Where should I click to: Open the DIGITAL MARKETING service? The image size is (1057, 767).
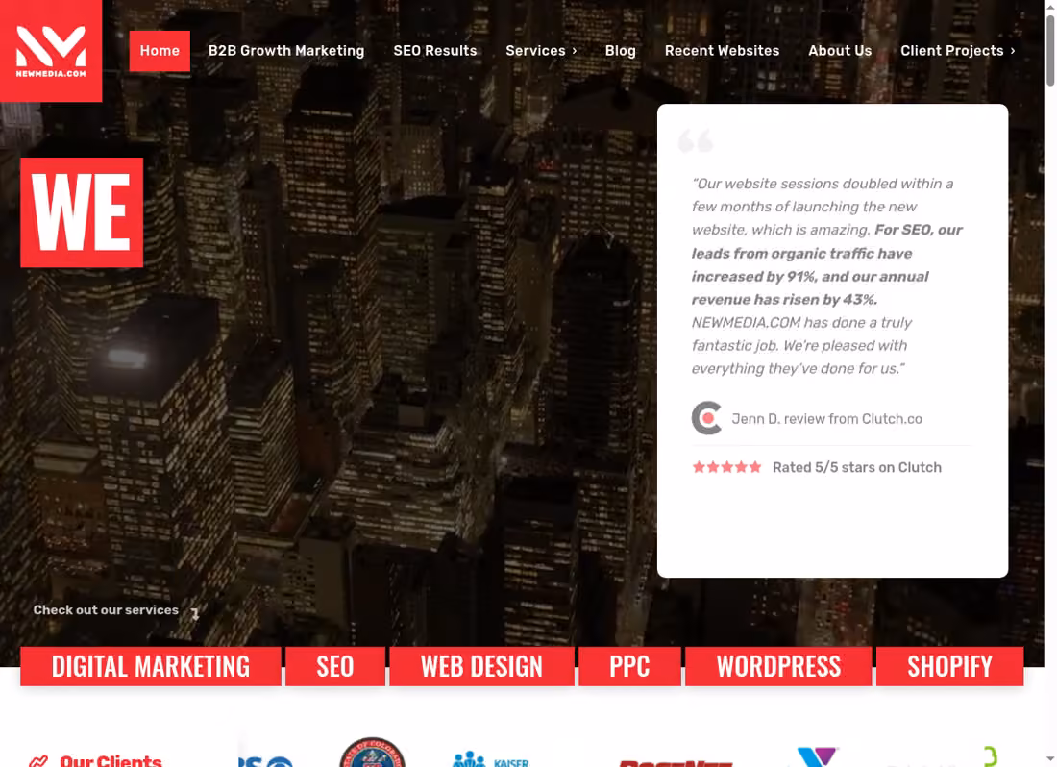click(150, 666)
